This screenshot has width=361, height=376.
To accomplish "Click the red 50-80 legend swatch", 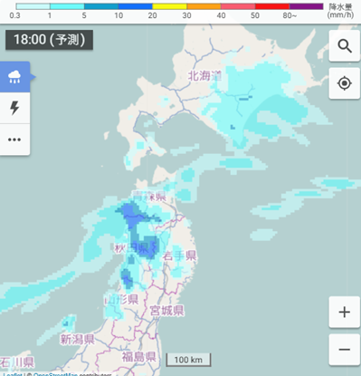I will click(272, 6).
